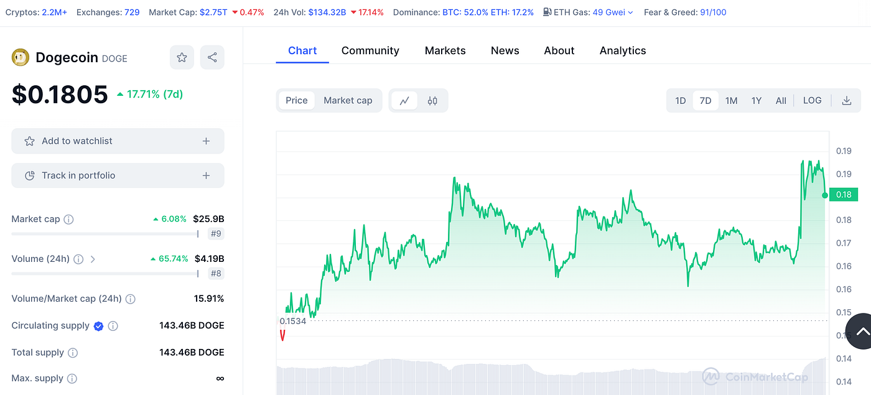Set chart range to All

point(781,101)
